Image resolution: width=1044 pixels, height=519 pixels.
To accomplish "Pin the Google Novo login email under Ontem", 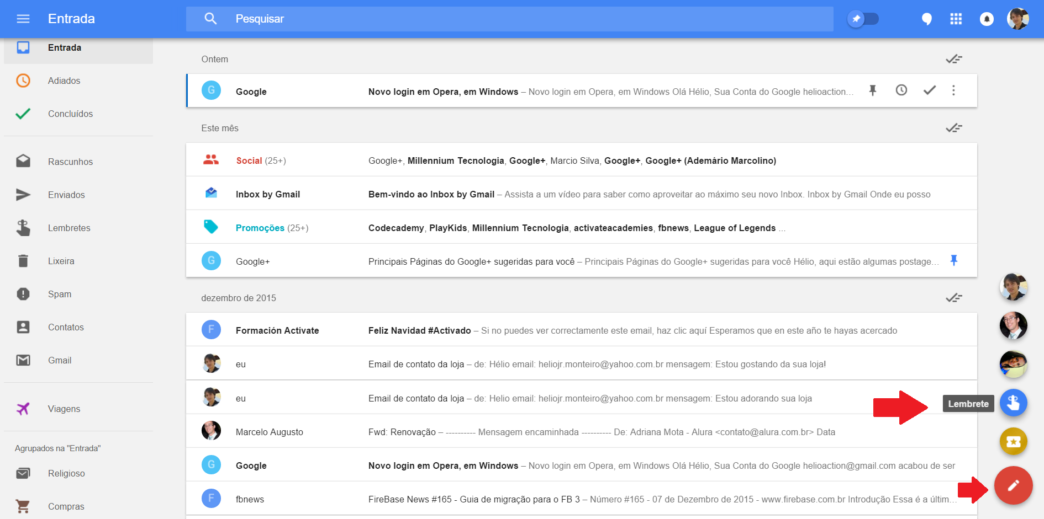I will click(x=873, y=90).
